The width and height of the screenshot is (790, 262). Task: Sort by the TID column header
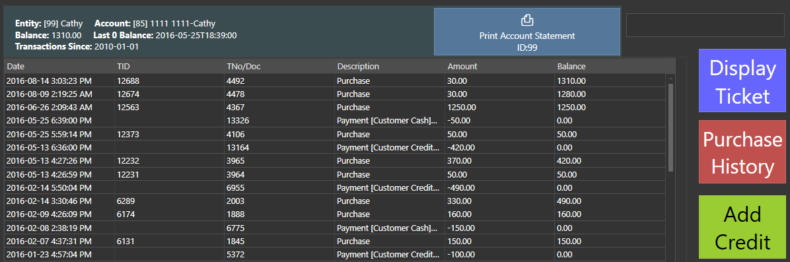point(170,67)
